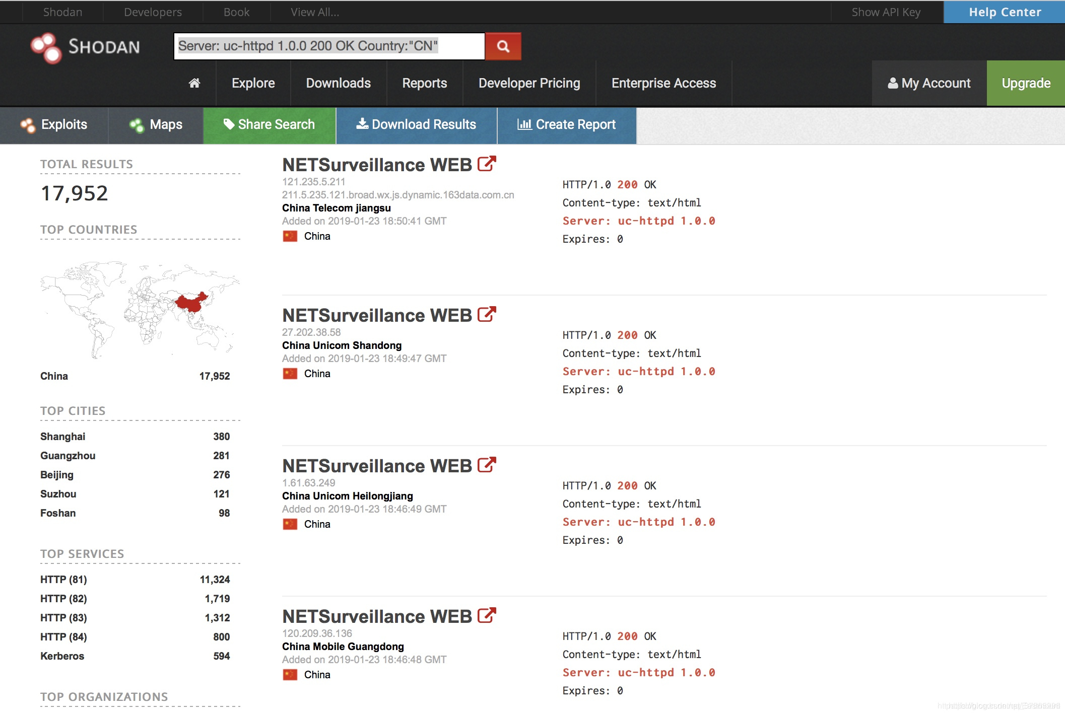
Task: Click the red search magnifier button
Action: pyautogui.click(x=503, y=46)
